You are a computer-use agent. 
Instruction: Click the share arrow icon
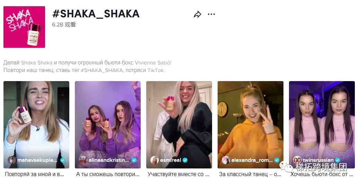pos(198,15)
